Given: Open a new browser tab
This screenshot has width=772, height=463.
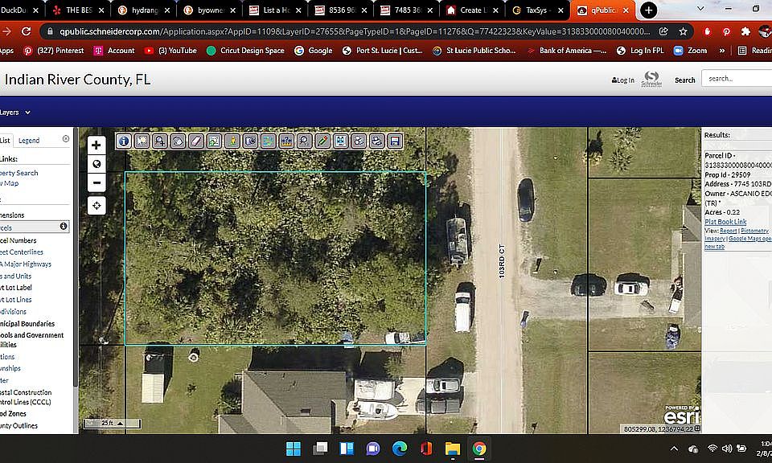Looking at the screenshot, I should (648, 10).
